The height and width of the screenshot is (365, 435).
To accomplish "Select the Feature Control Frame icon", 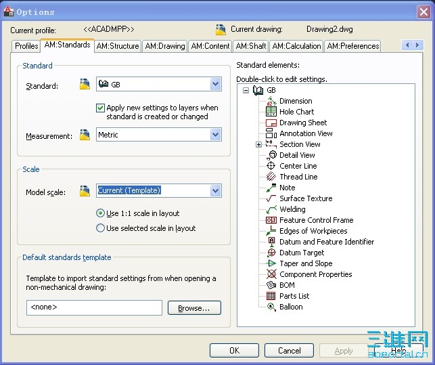I will [271, 220].
